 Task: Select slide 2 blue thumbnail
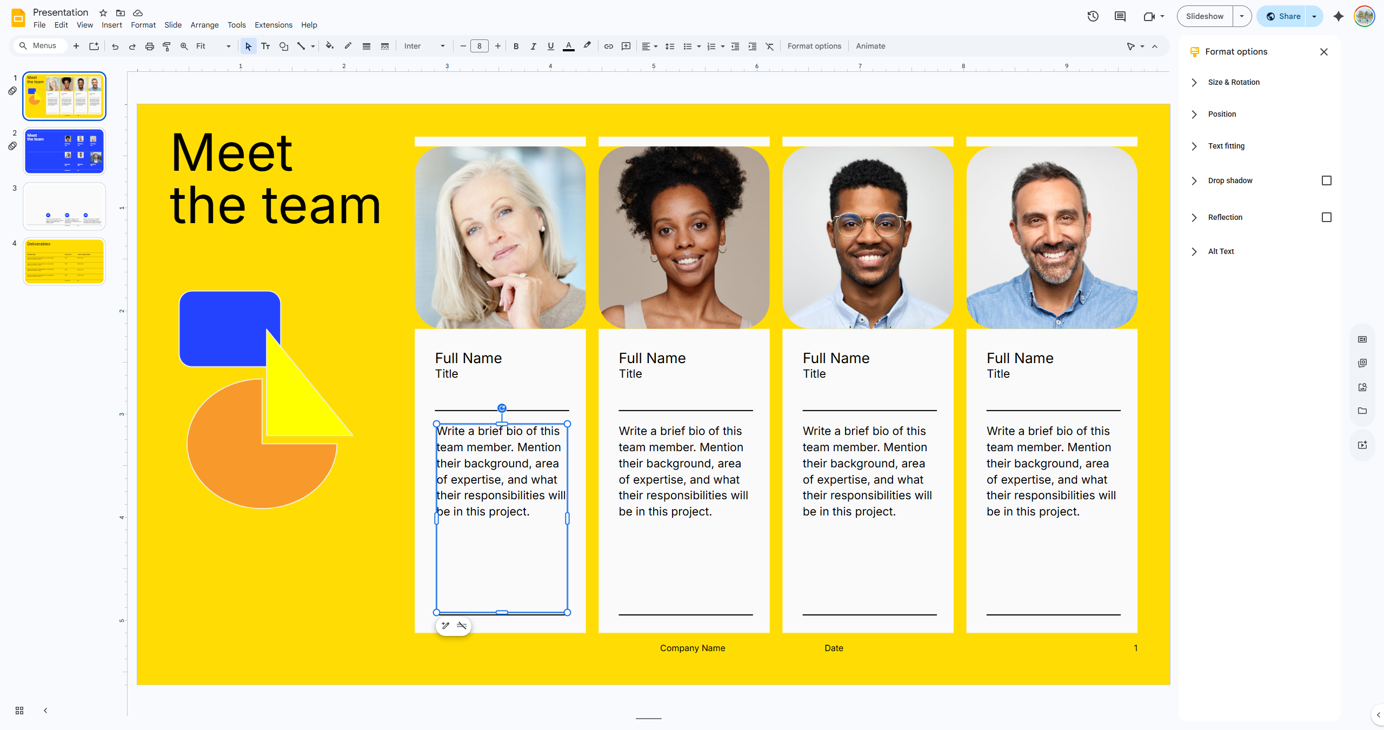pyautogui.click(x=64, y=151)
